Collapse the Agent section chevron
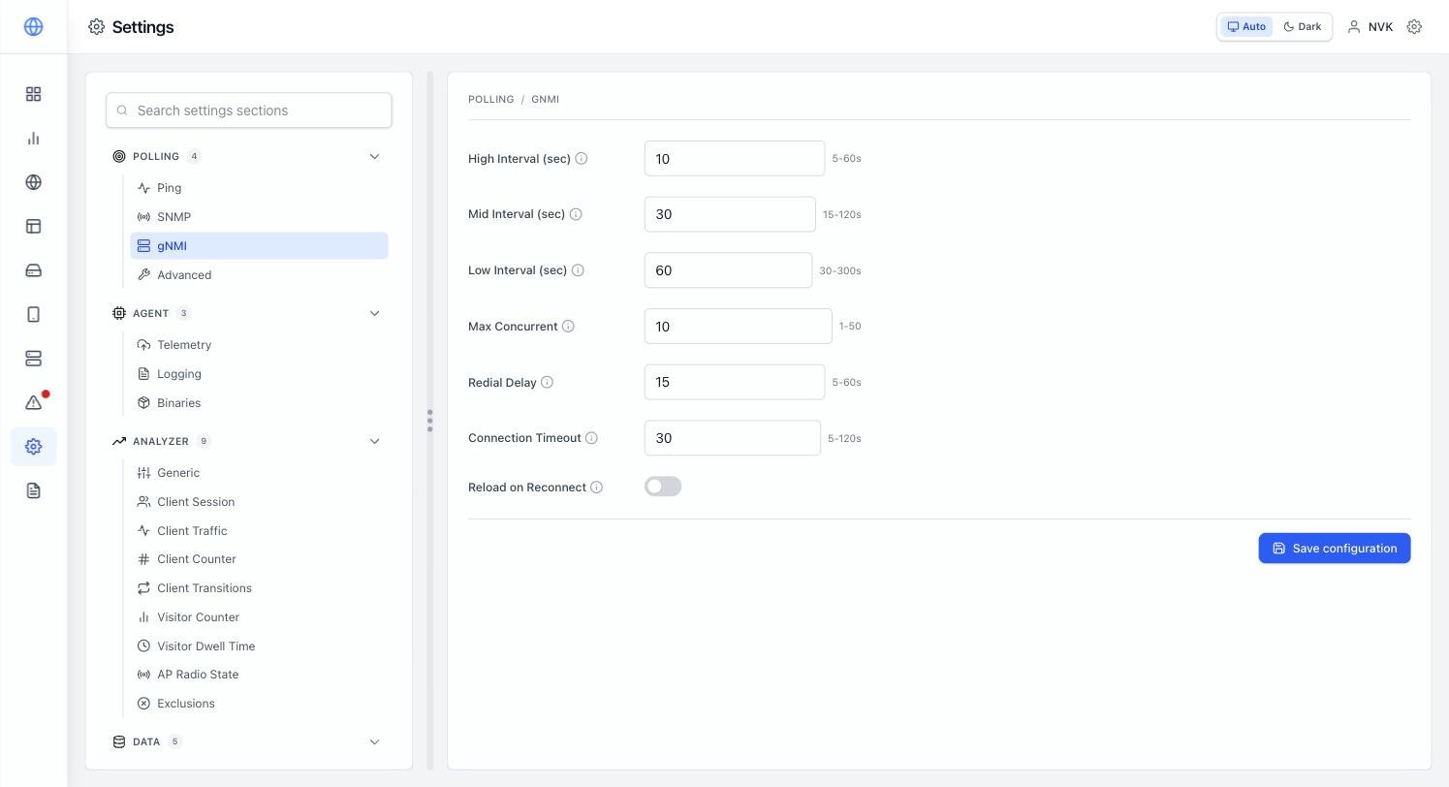This screenshot has height=787, width=1449. tap(374, 313)
